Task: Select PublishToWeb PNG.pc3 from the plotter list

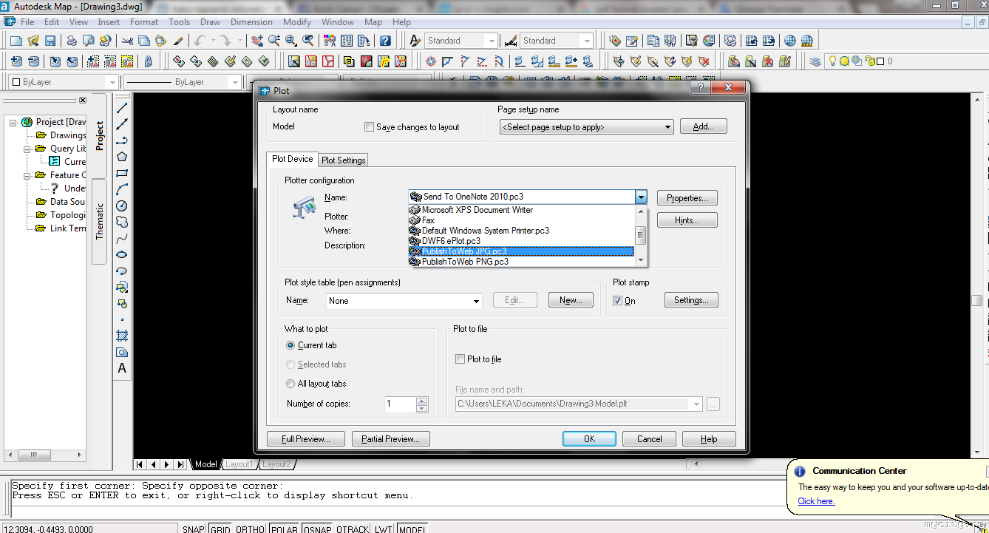Action: [x=522, y=262]
